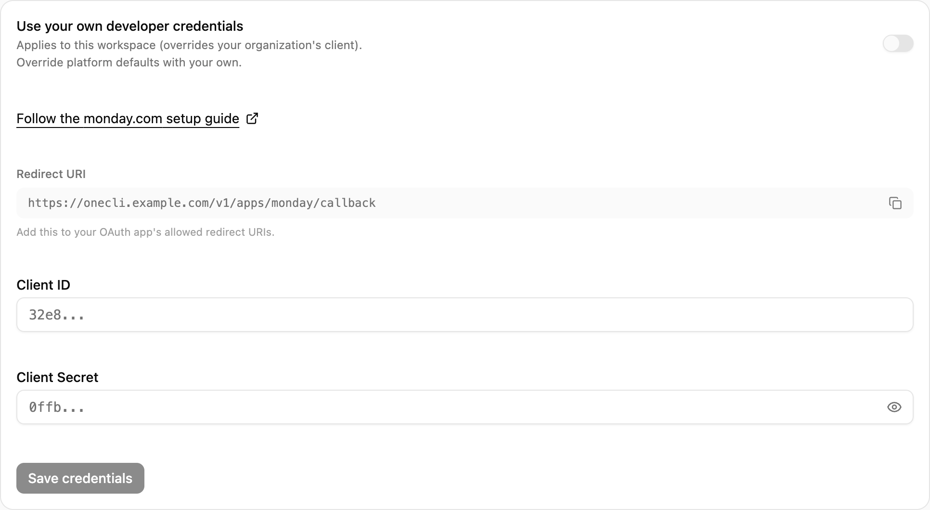Click the Save credentials button
The width and height of the screenshot is (930, 510).
(x=80, y=478)
